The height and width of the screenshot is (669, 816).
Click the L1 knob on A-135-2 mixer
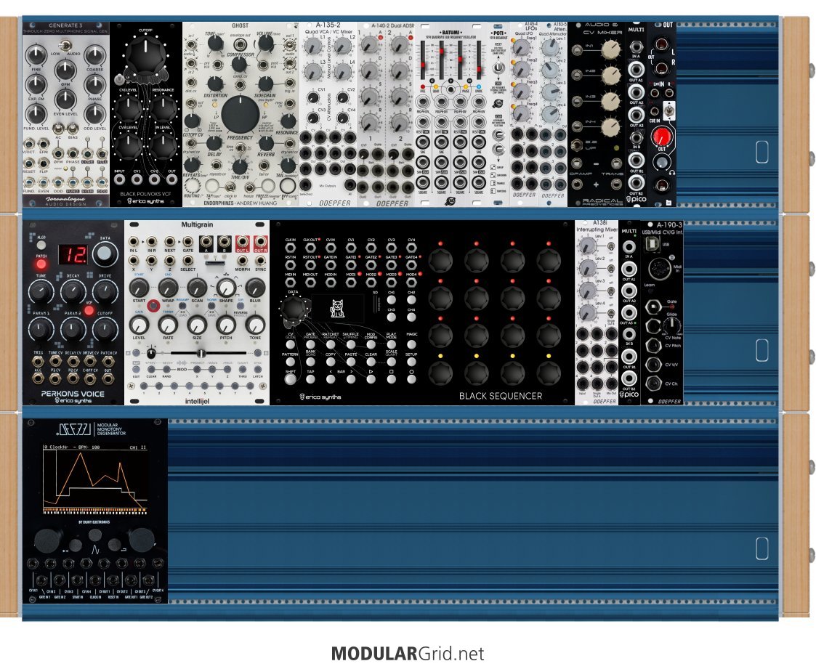[312, 46]
